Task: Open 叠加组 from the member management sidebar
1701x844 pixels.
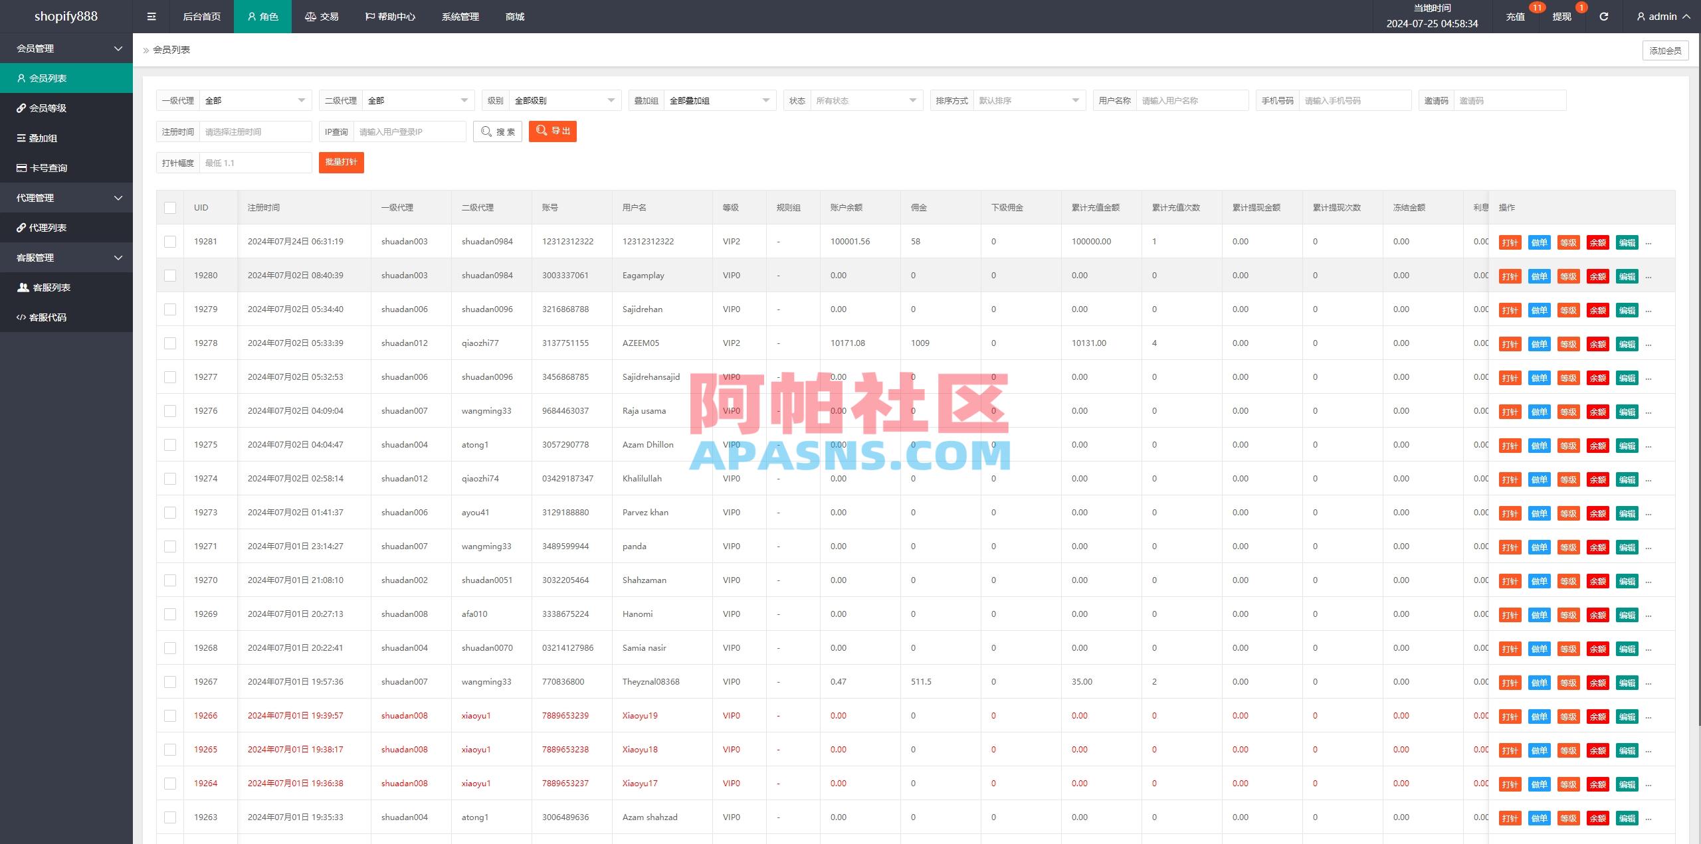Action: click(x=46, y=137)
